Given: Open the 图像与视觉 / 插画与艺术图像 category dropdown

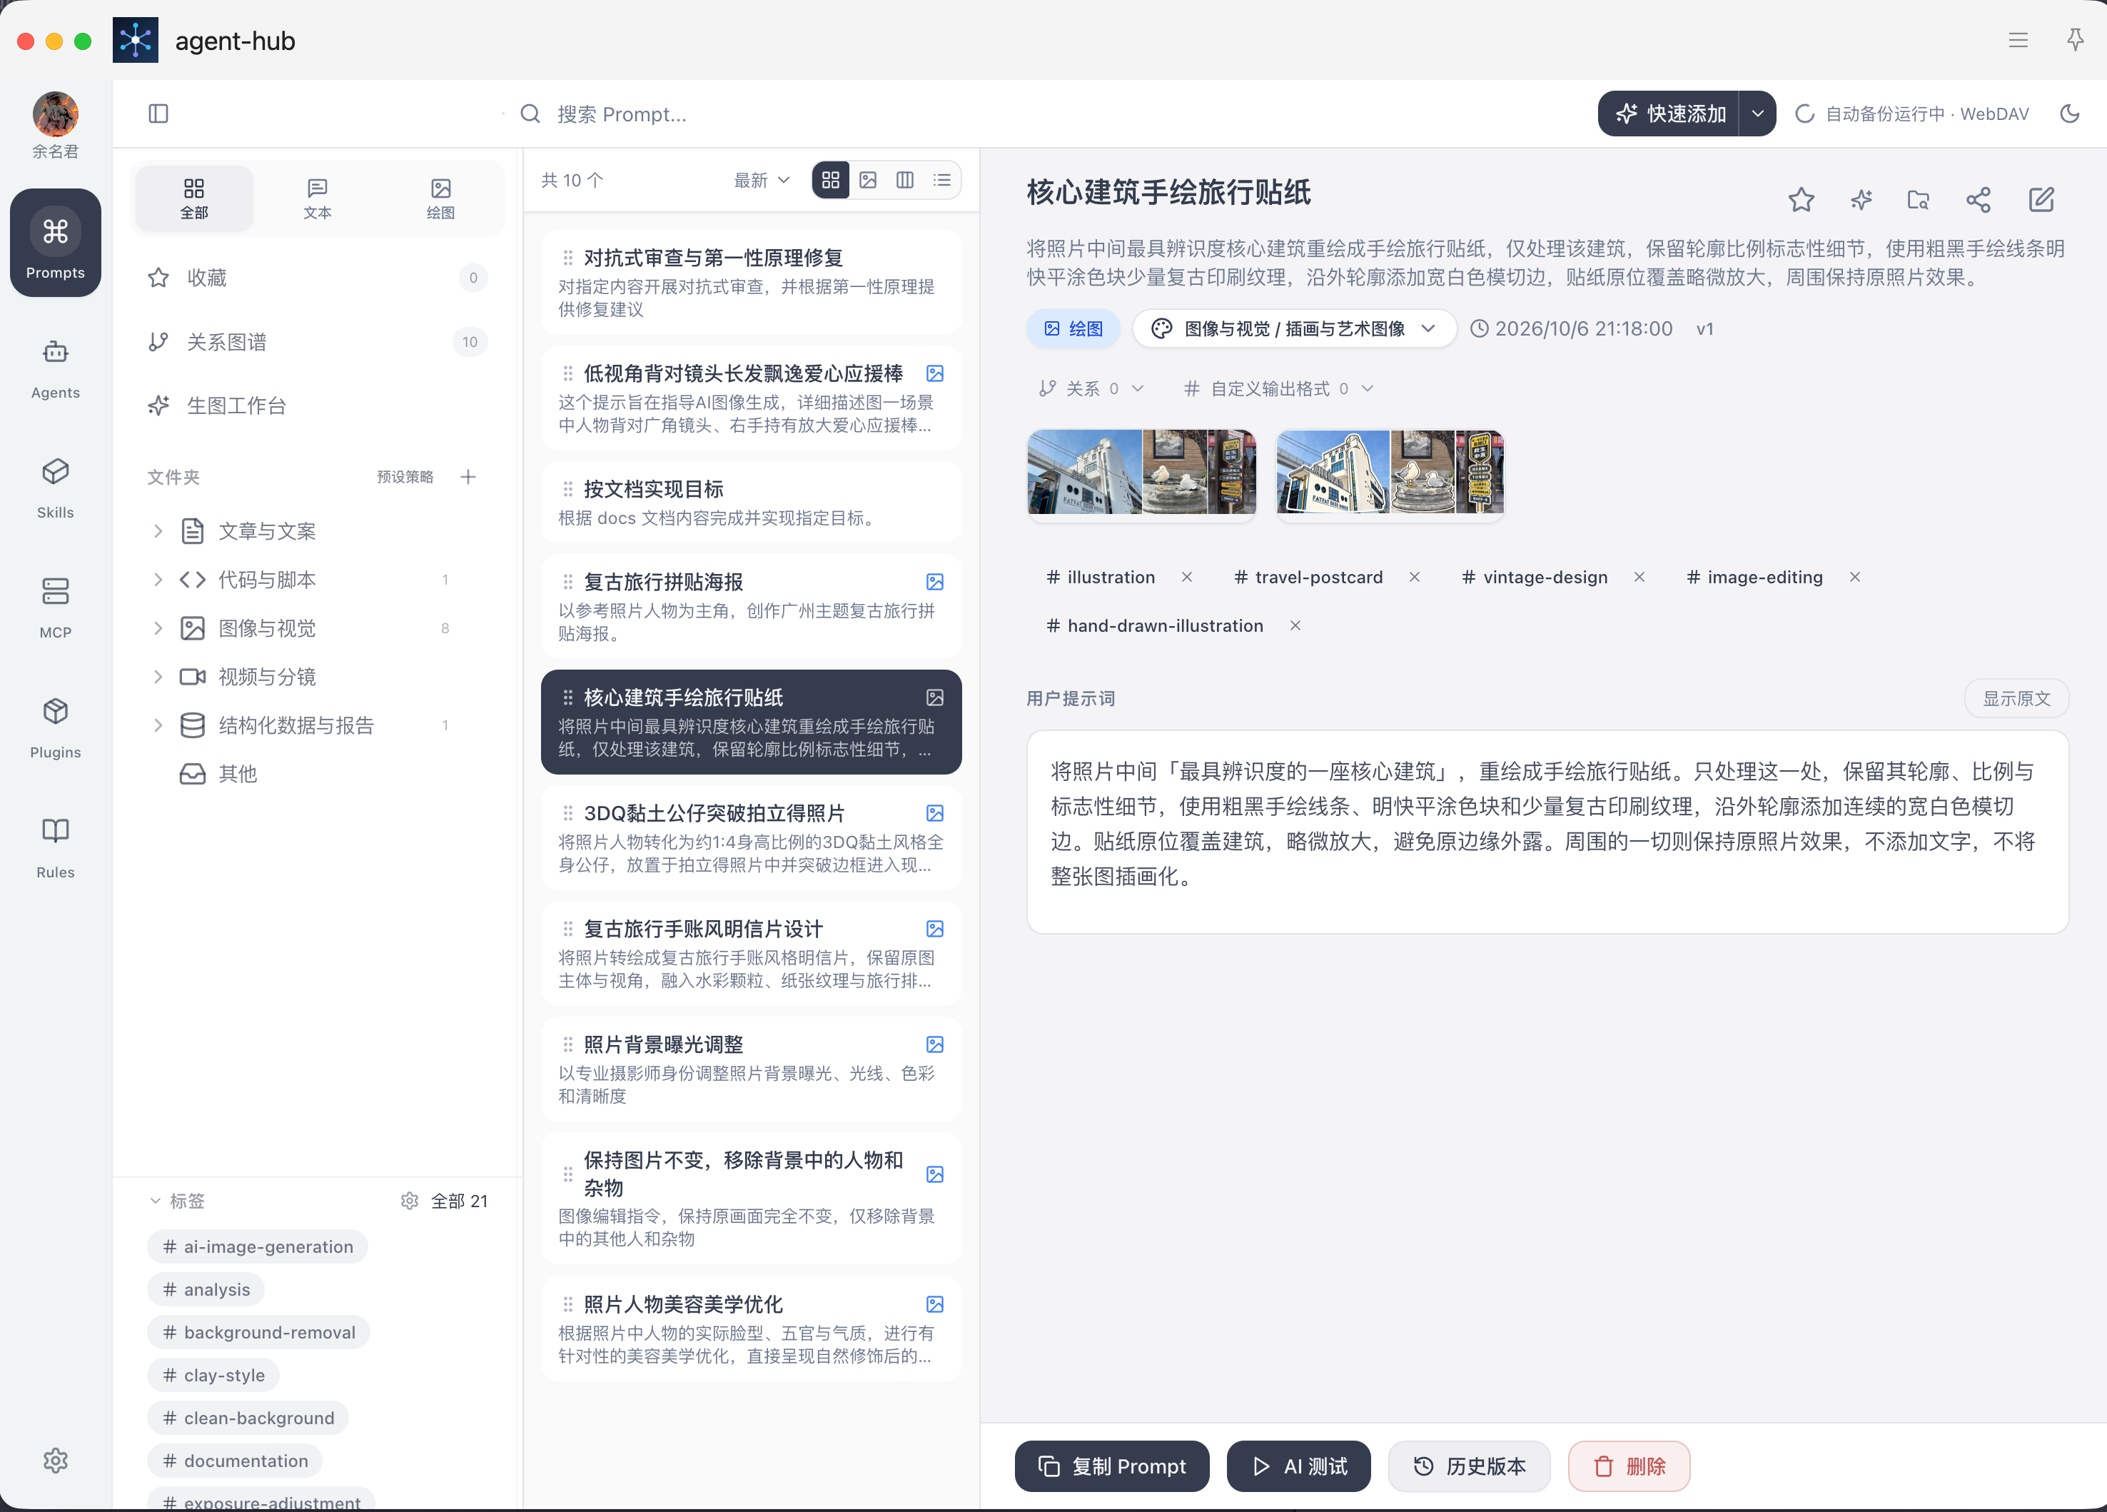Looking at the screenshot, I should 1294,329.
